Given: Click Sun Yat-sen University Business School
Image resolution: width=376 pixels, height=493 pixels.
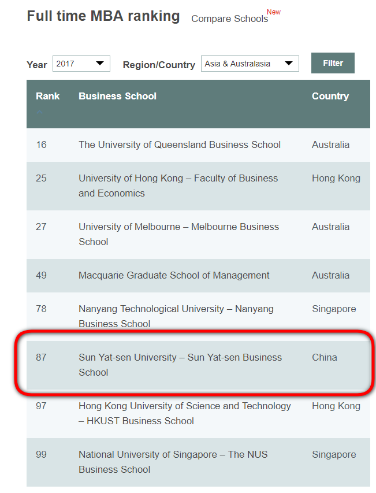Looking at the screenshot, I should [180, 365].
